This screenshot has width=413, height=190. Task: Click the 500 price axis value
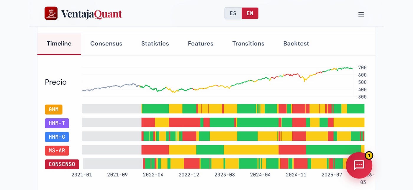pyautogui.click(x=362, y=82)
